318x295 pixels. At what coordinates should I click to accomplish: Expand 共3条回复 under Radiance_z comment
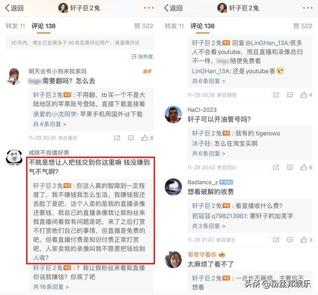pyautogui.click(x=209, y=226)
